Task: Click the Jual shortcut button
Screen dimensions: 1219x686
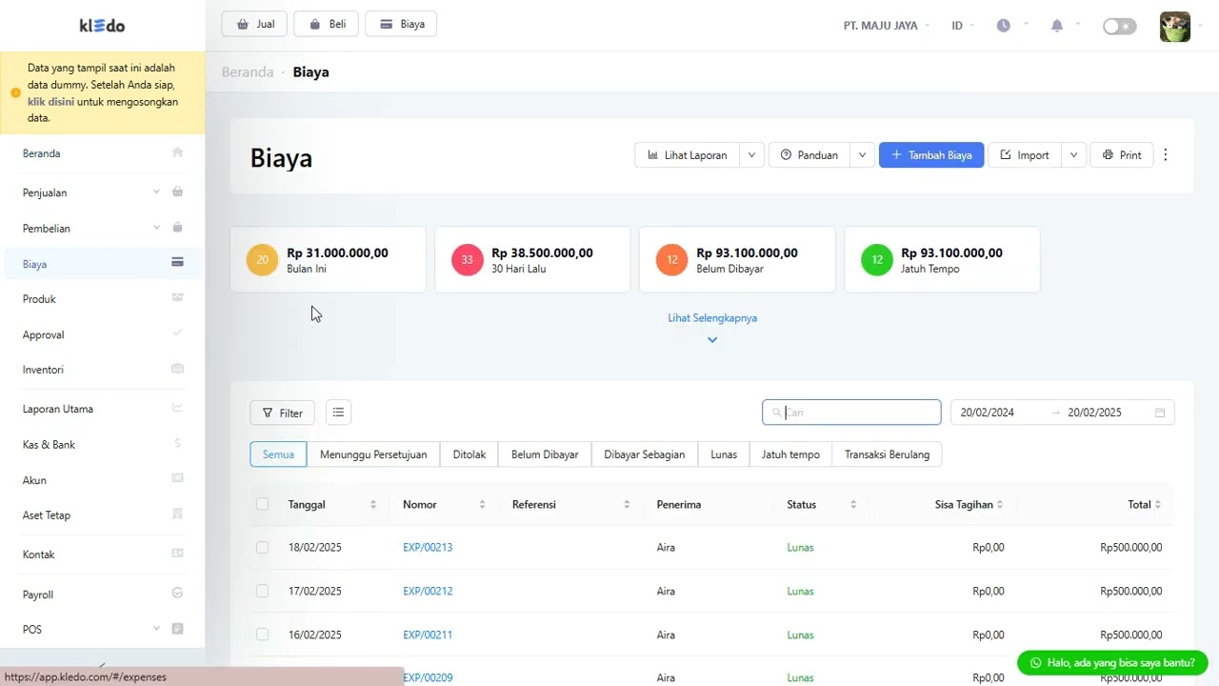Action: pyautogui.click(x=254, y=24)
